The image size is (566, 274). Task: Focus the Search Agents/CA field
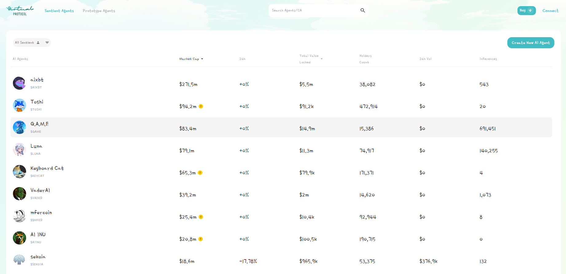click(313, 10)
